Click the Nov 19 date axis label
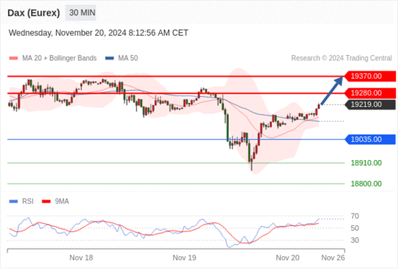The width and height of the screenshot is (398, 269). coord(184,258)
